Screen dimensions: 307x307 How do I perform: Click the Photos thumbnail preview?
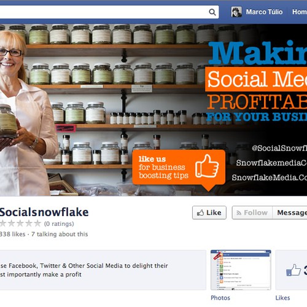click(x=241, y=270)
